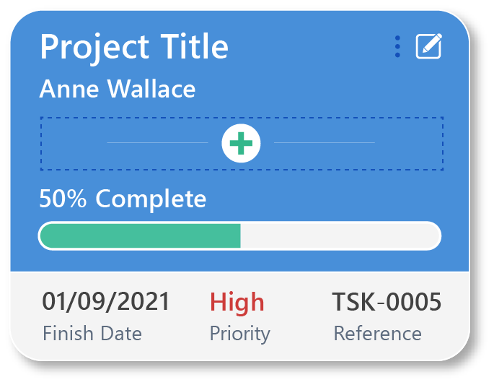Click the red High priority value
This screenshot has height=385, width=494.
click(x=237, y=302)
